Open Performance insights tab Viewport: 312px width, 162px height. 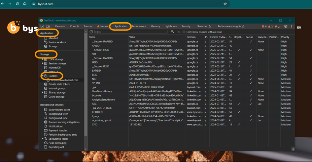pyautogui.click(x=231, y=26)
